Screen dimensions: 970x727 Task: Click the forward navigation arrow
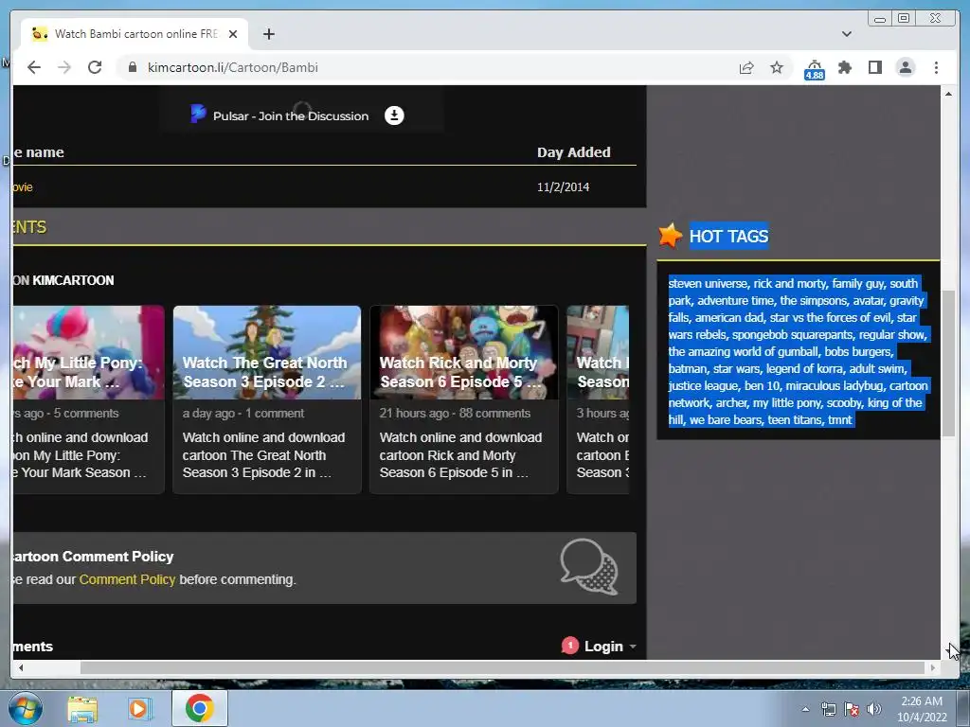tap(64, 67)
